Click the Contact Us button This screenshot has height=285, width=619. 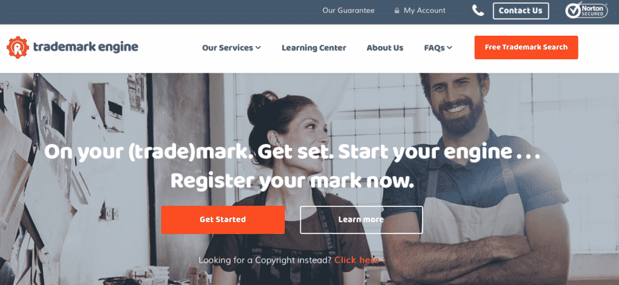520,11
